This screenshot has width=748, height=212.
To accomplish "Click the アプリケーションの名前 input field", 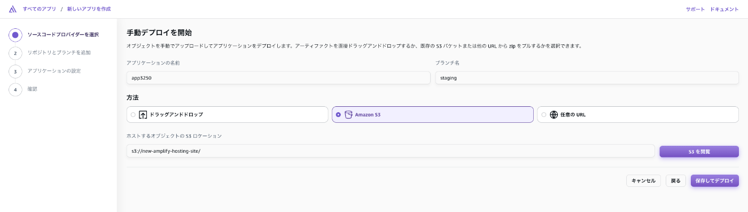I will point(278,78).
